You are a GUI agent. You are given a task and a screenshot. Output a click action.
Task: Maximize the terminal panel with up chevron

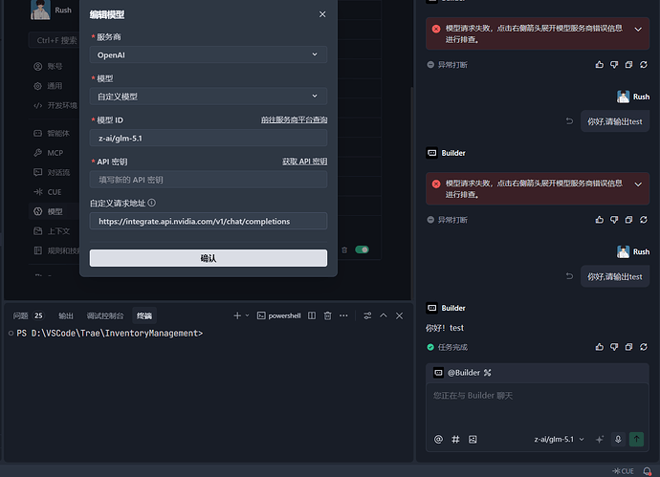click(384, 315)
